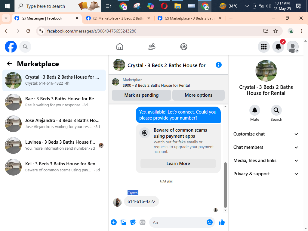Open Rae 3 Beds 3 Baths conversation
The width and height of the screenshot is (308, 231).
pyautogui.click(x=54, y=102)
